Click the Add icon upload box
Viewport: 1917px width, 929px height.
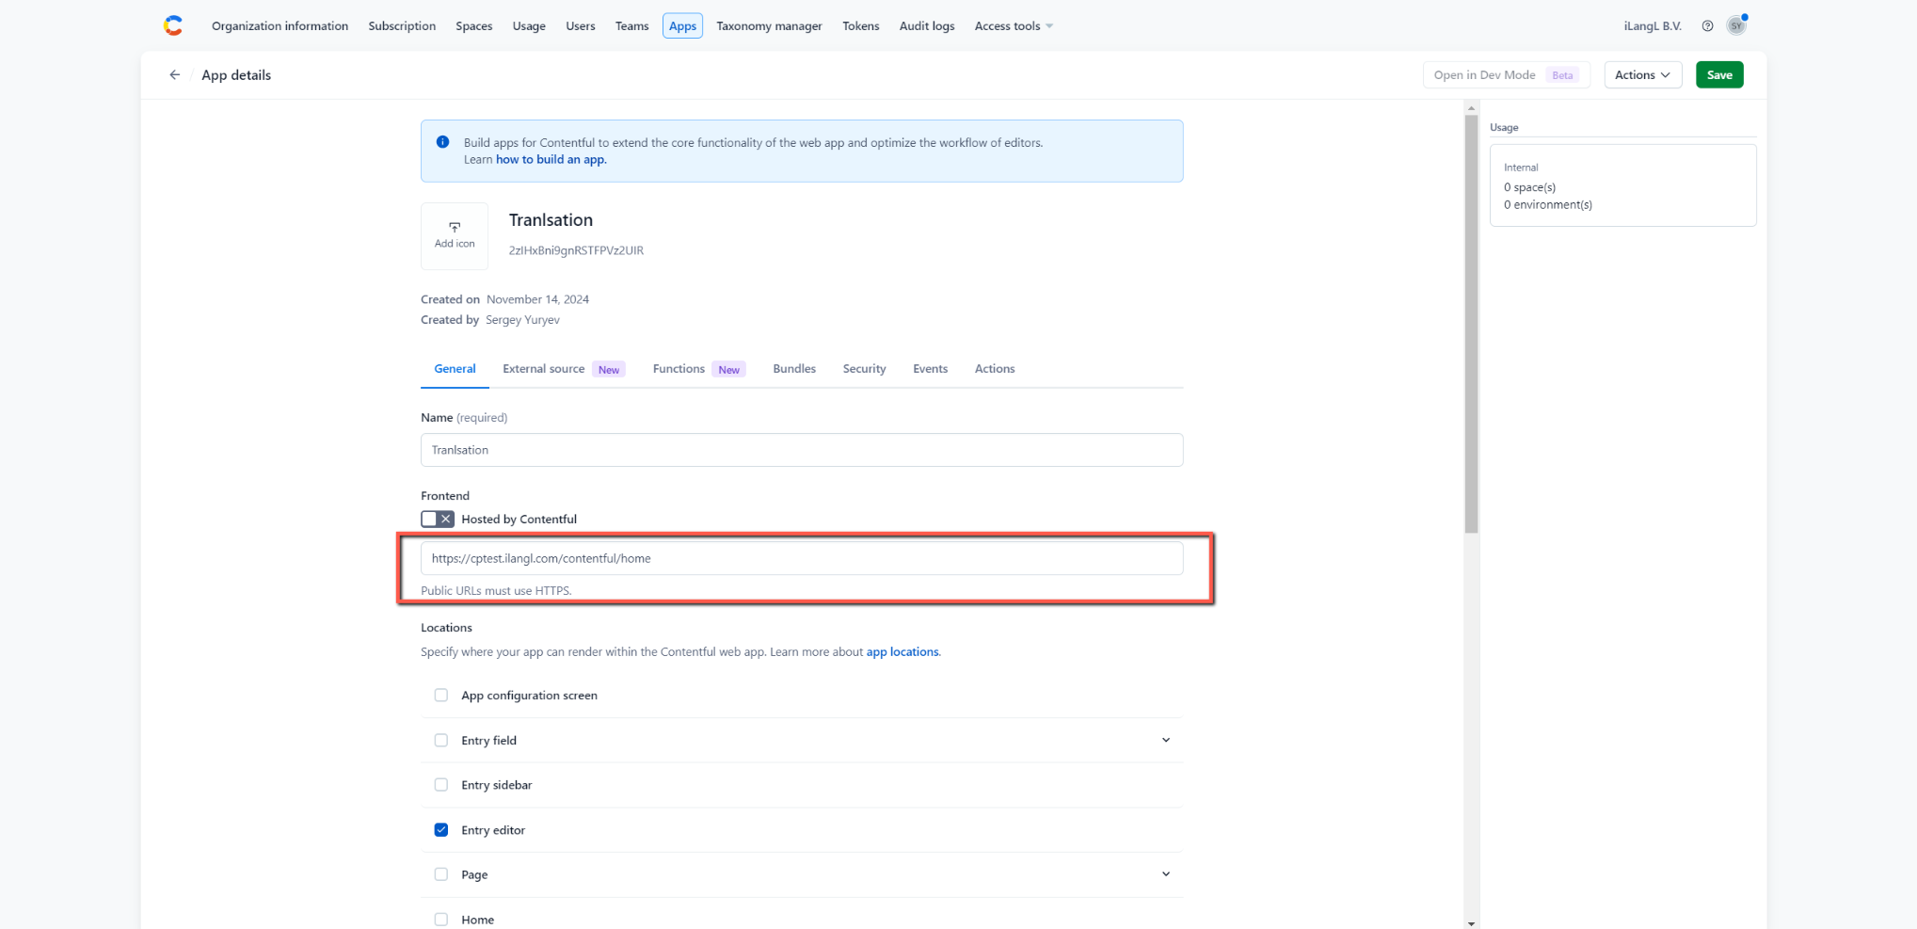(455, 236)
